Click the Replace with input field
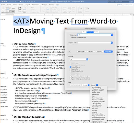The height and width of the screenshot is (123, 134). coord(94,43)
